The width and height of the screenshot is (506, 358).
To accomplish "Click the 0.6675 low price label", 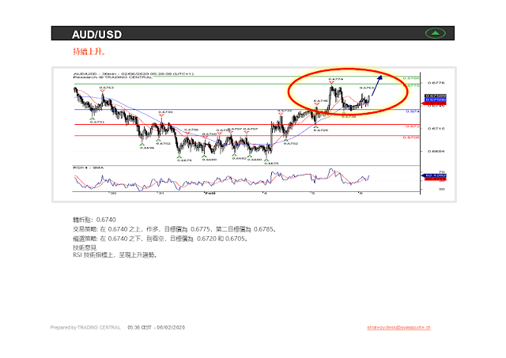I will pos(271,164).
